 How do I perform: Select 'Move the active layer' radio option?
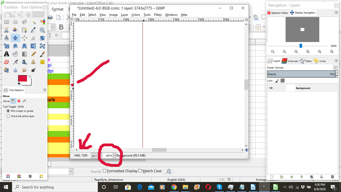click(x=8, y=116)
